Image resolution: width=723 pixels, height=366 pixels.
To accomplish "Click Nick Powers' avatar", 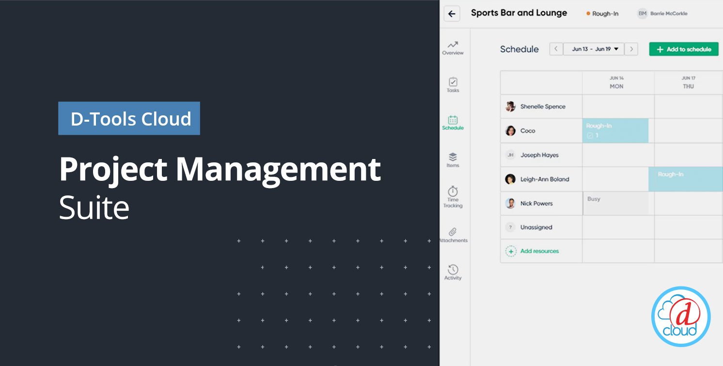I will click(x=510, y=204).
